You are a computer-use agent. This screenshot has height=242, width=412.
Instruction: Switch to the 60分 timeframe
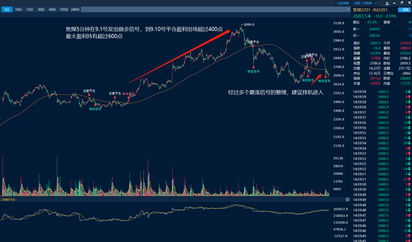coord(52,10)
